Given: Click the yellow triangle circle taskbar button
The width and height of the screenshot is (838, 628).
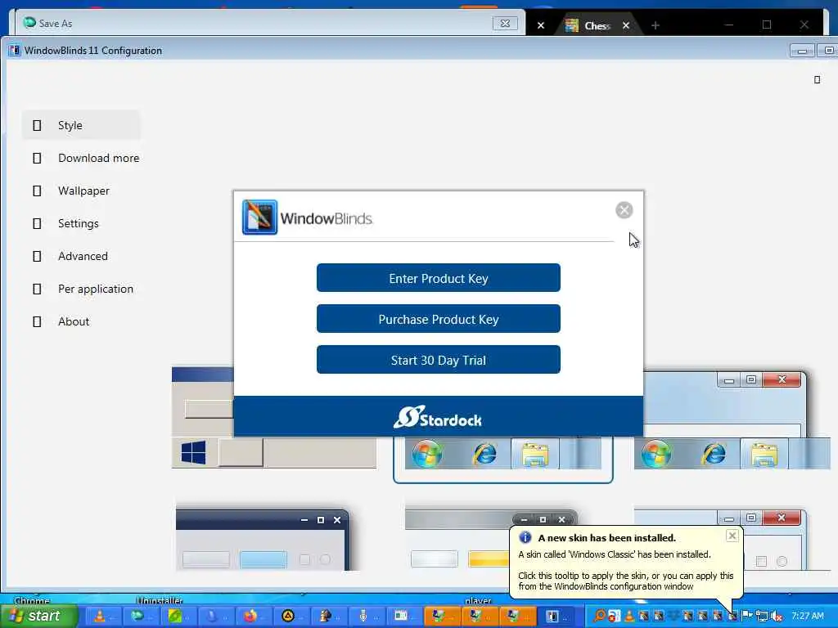Looking at the screenshot, I should tap(291, 617).
